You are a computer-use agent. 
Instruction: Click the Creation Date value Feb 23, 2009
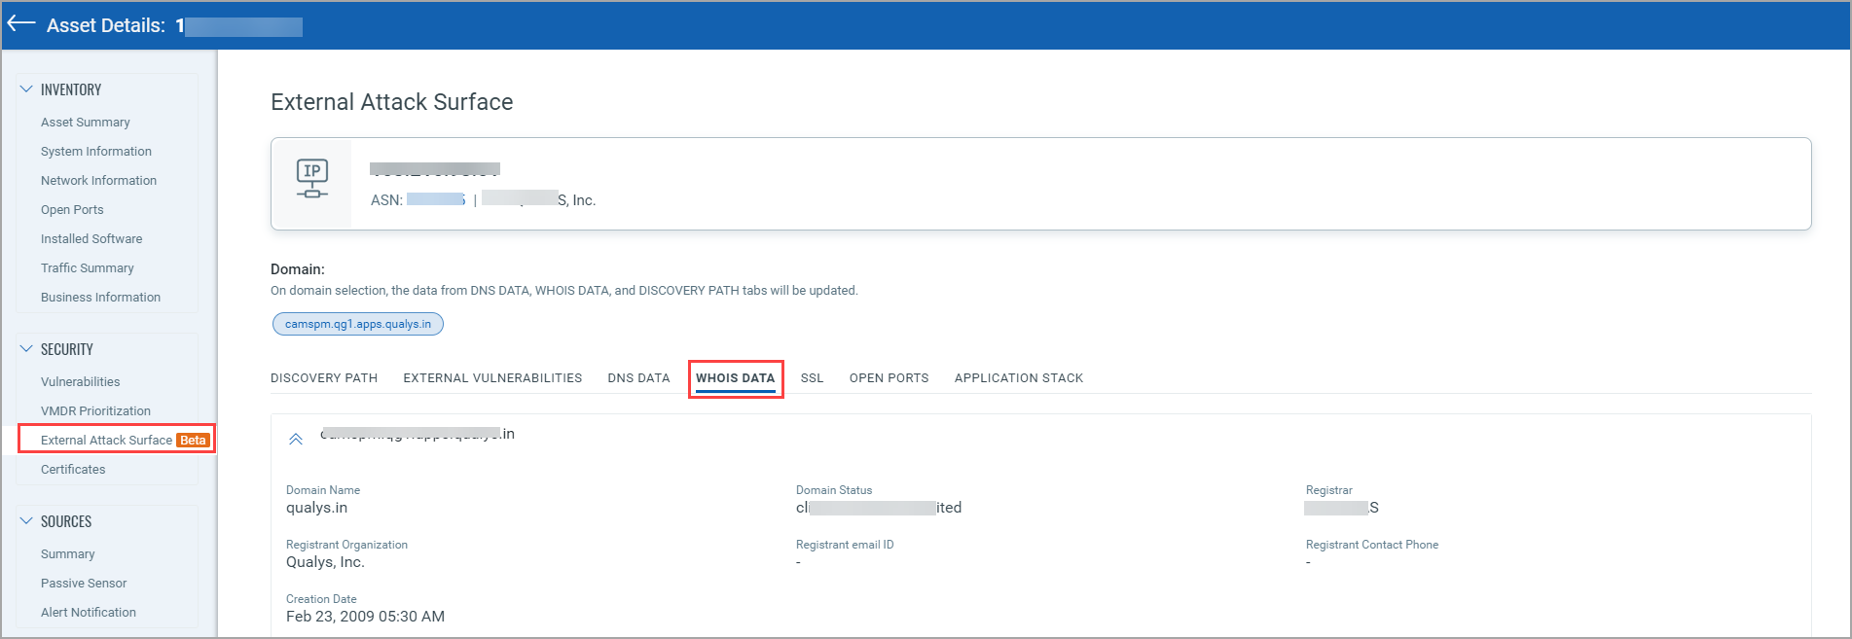tap(365, 617)
